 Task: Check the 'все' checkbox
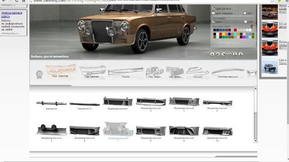(x=245, y=13)
